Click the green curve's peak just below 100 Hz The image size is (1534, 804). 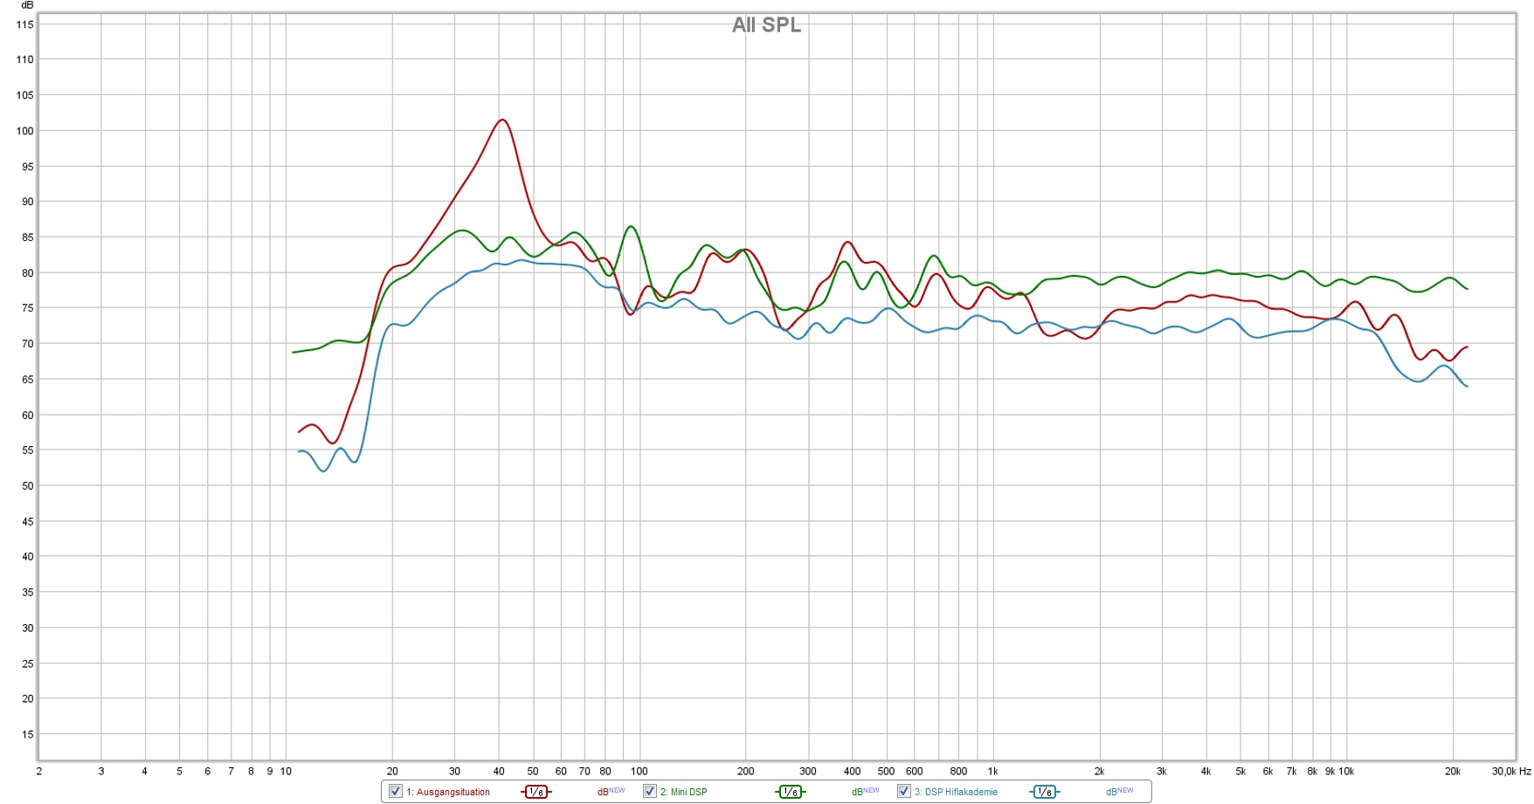631,227
